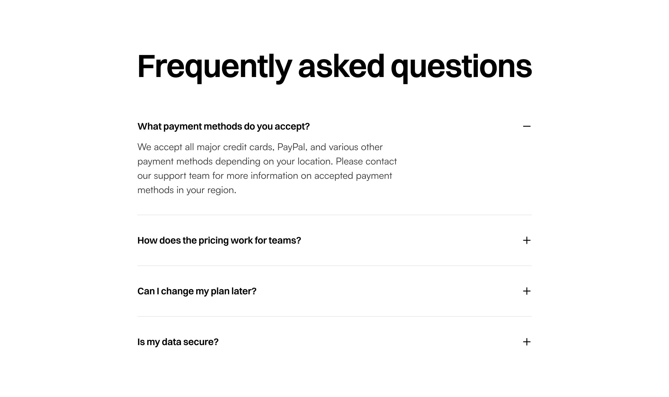Click 'methods in your region.' final answer line
This screenshot has height=397, width=669.
point(187,190)
